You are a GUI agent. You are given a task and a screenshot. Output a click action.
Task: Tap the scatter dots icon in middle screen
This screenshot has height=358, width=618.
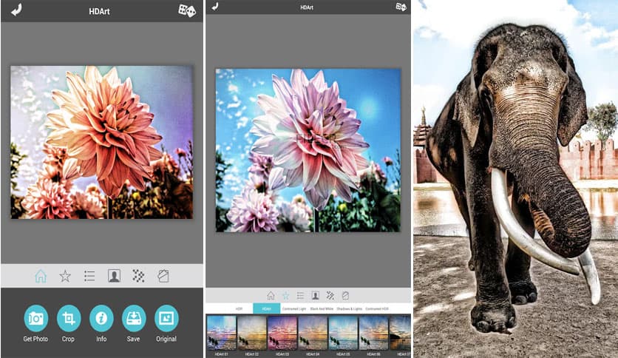[330, 295]
